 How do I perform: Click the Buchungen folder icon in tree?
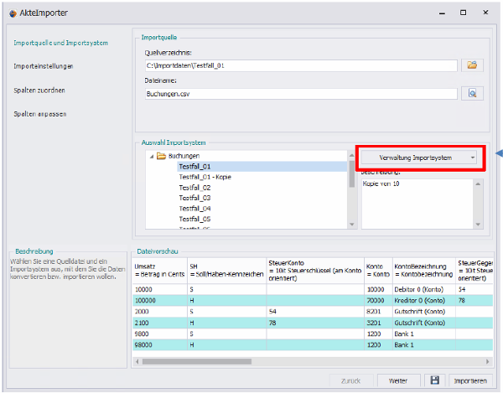pos(161,156)
